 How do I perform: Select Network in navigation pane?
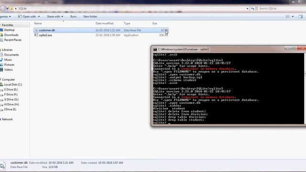point(7,119)
